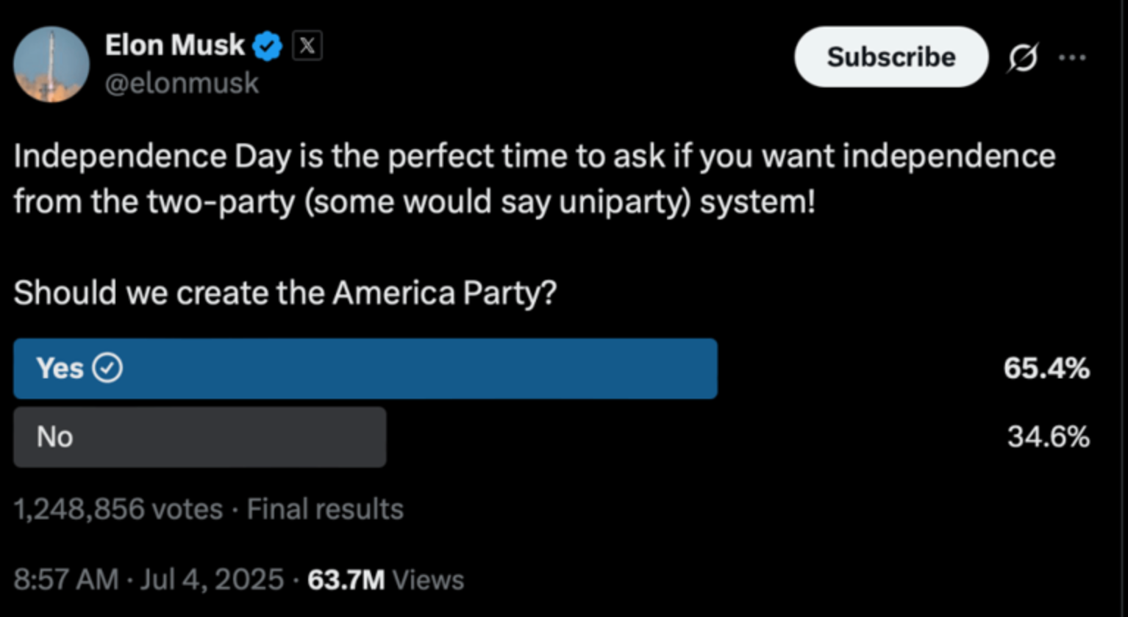
Task: Open the three-dot more options menu
Action: point(1071,57)
